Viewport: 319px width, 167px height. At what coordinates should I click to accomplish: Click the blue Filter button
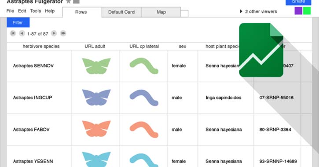(18, 22)
